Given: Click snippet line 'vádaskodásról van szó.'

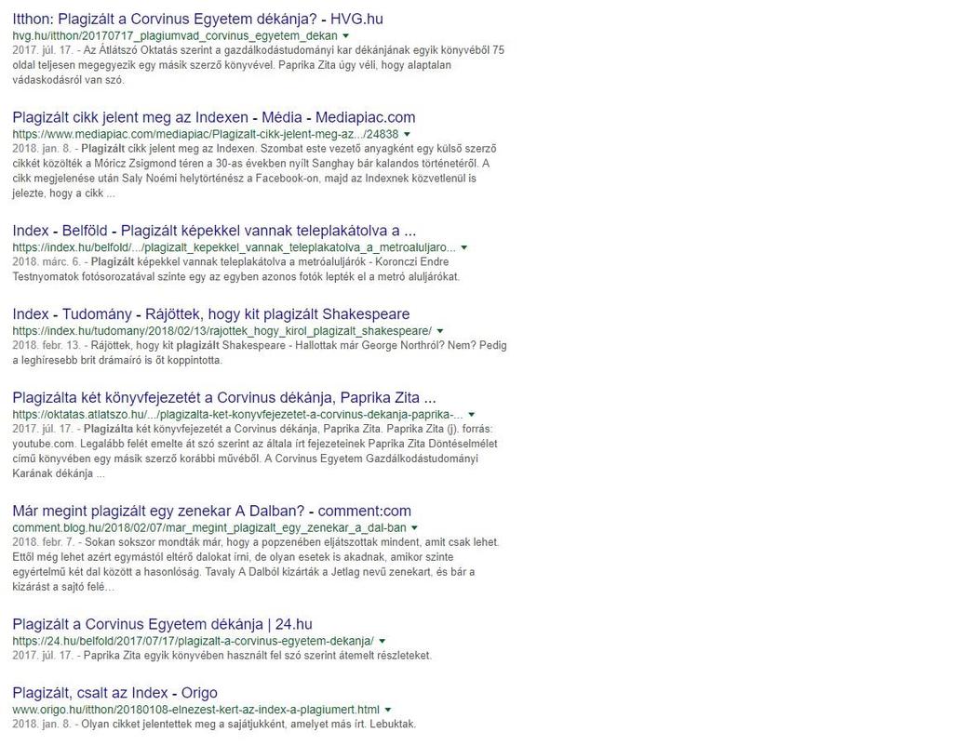Looking at the screenshot, I should (68, 80).
